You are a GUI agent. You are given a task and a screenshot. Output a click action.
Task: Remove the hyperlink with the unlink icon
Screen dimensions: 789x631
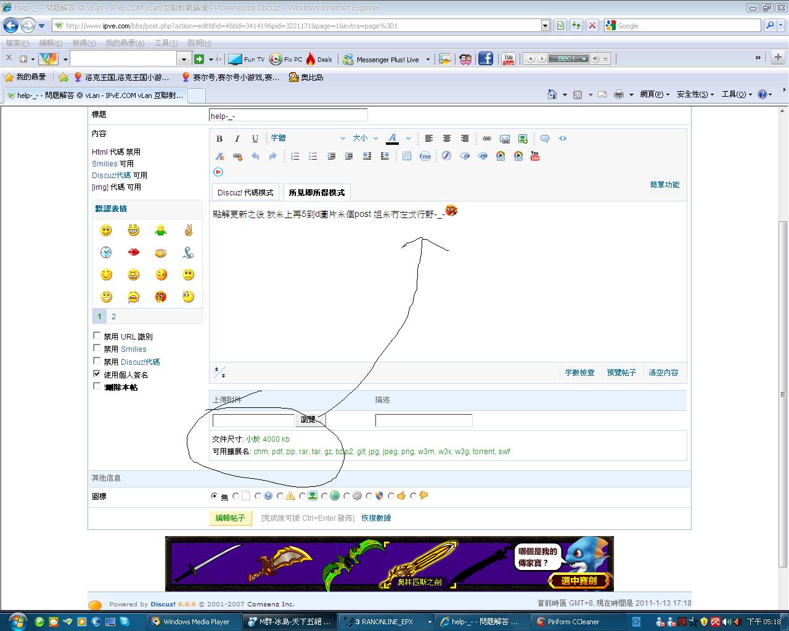[237, 157]
